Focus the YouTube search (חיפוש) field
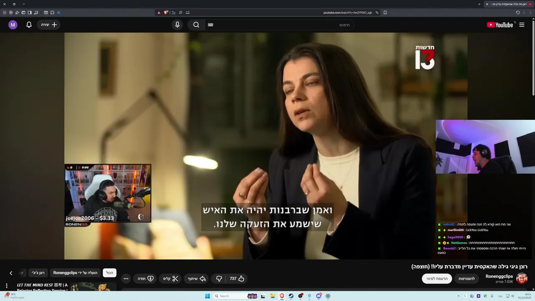The height and width of the screenshot is (301, 535). (x=280, y=25)
